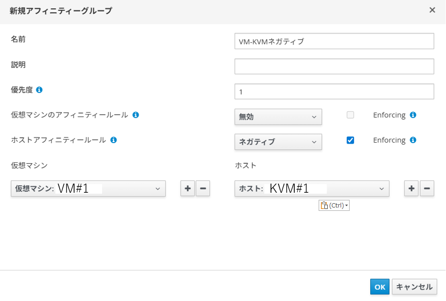Click into the 説明 text field
This screenshot has width=446, height=301.
pyautogui.click(x=334, y=66)
